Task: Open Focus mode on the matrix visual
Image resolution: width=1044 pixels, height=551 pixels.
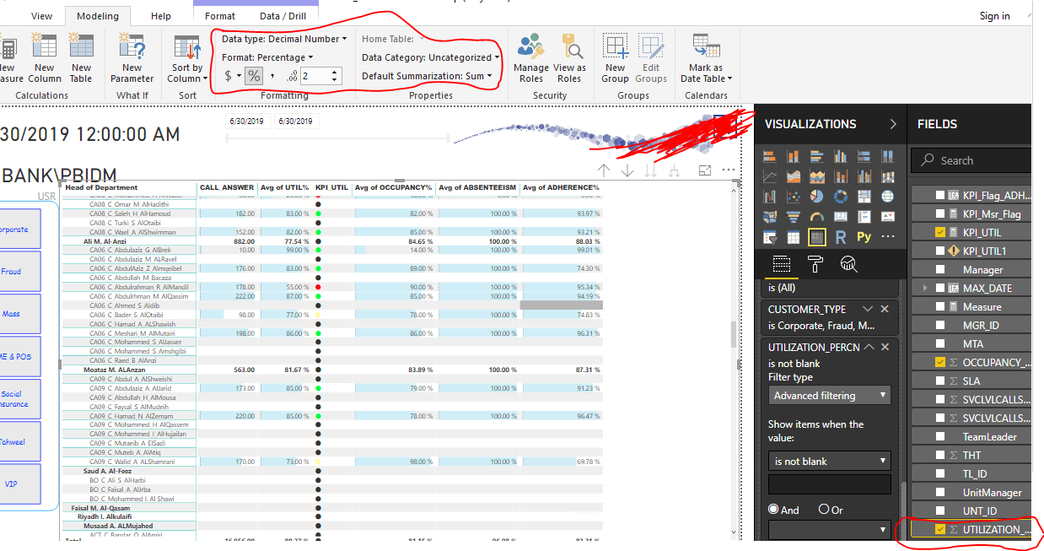Action: tap(706, 170)
